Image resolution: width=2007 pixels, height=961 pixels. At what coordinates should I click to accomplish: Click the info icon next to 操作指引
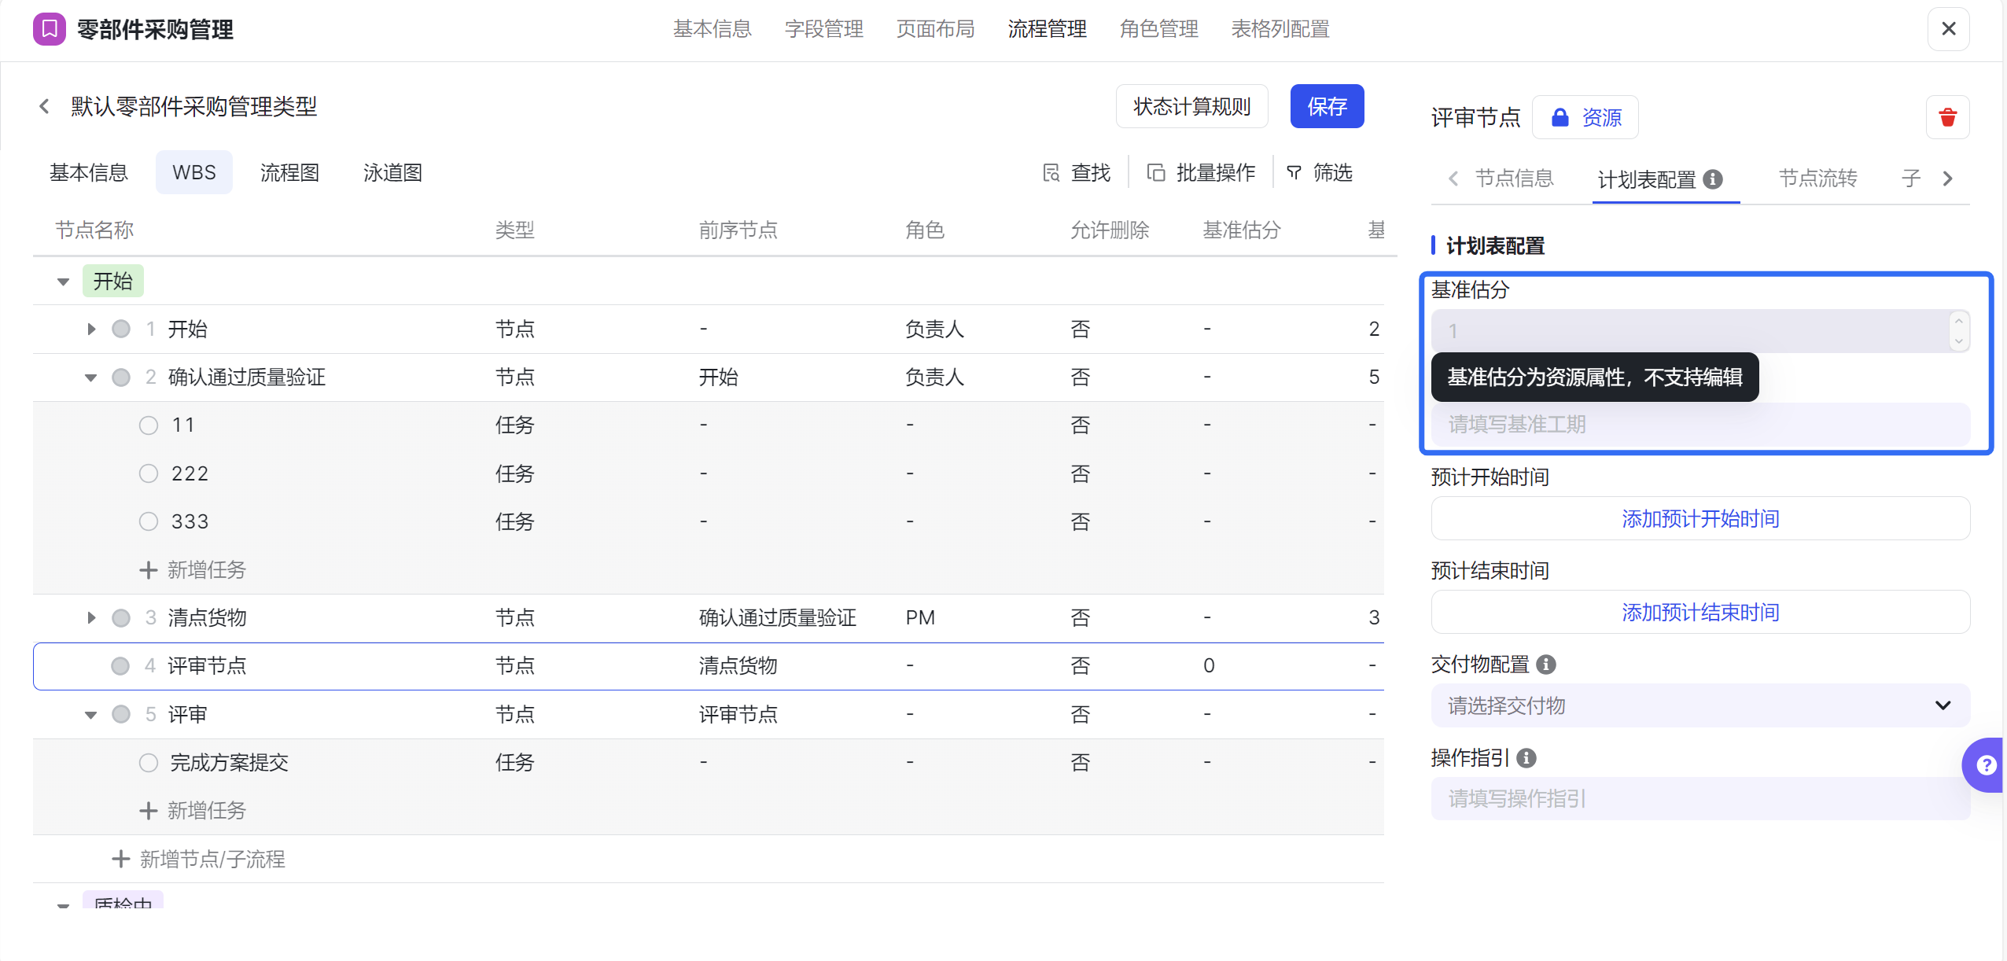click(x=1526, y=758)
